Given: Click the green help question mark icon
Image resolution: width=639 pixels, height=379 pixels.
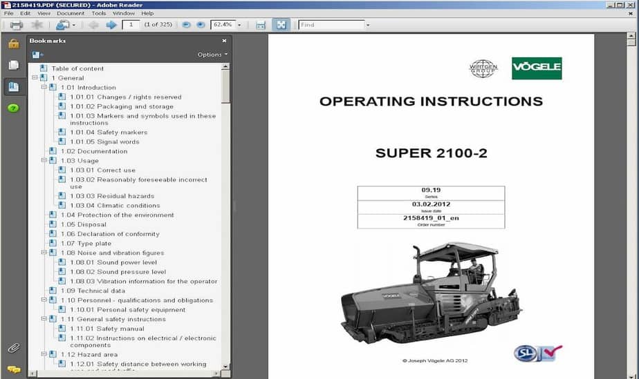Looking at the screenshot, I should tap(13, 108).
